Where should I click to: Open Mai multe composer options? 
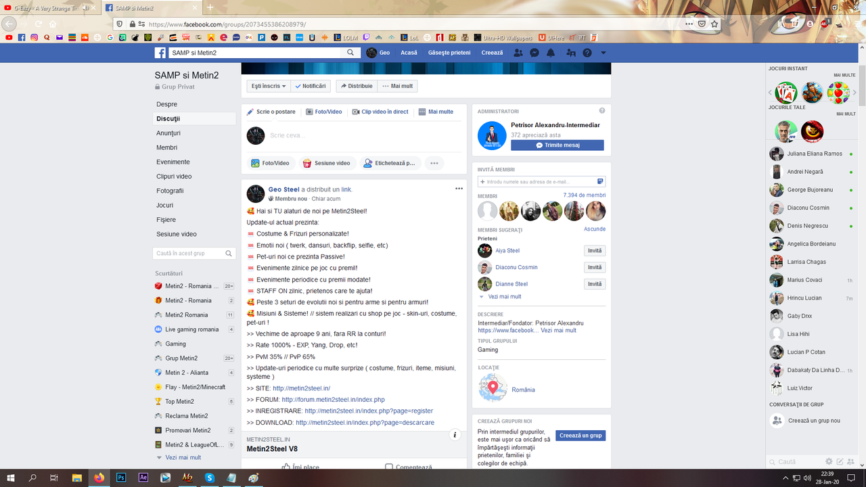(x=436, y=112)
